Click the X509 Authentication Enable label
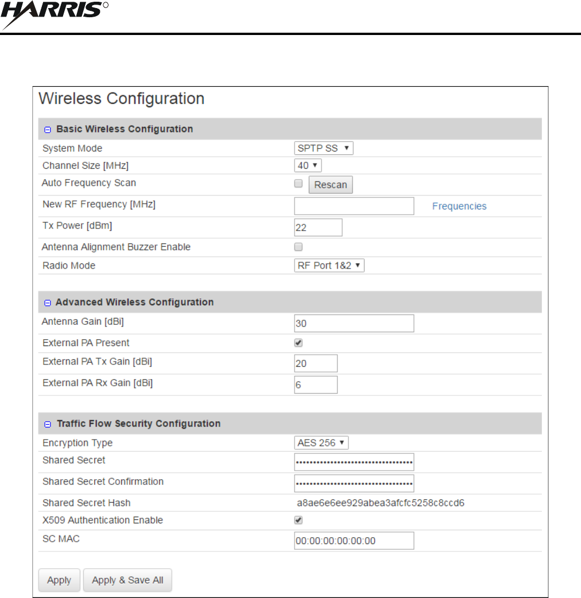Image resolution: width=581 pixels, height=598 pixels. pos(103,520)
